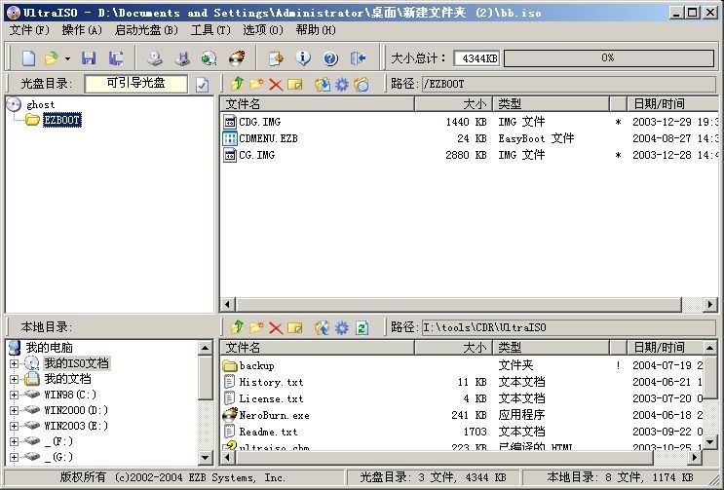
Task: Open the 启动光盘(B) menu
Action: pyautogui.click(x=146, y=30)
